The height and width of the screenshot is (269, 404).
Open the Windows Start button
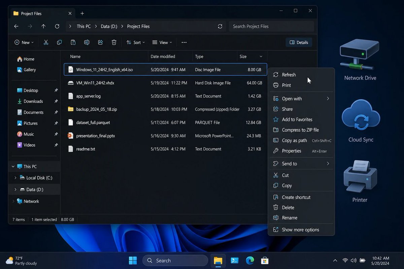coord(133,261)
